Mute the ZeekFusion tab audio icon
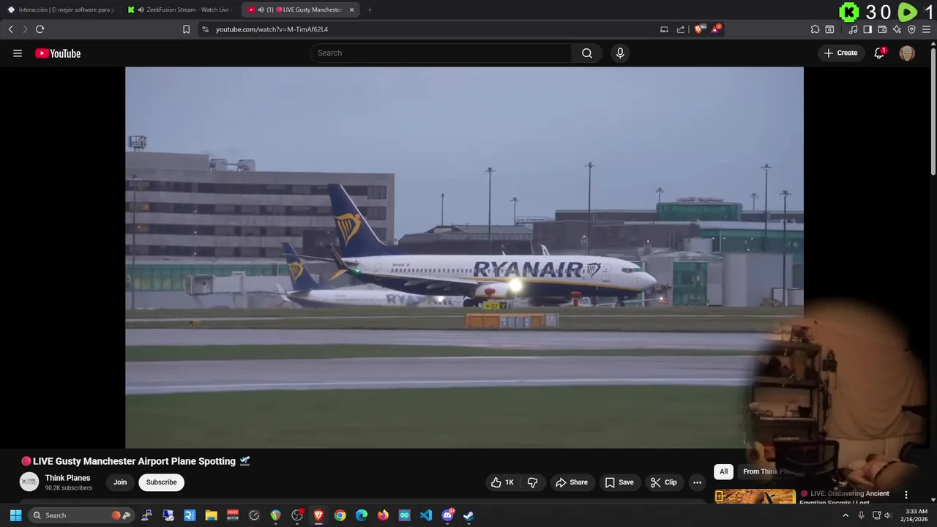 [140, 10]
